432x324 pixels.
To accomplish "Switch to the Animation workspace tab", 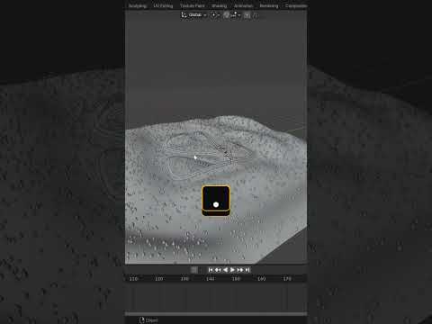I will (x=243, y=5).
